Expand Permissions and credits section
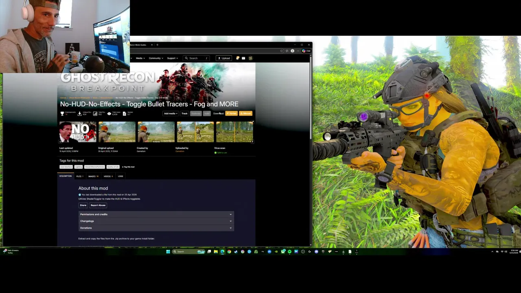521x293 pixels. [x=156, y=214]
